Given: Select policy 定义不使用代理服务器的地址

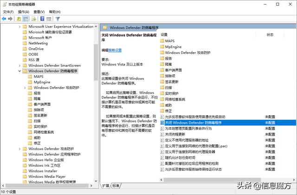Looking at the screenshot, I should pos(187,140).
